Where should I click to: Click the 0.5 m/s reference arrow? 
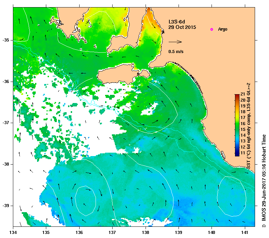[175, 42]
